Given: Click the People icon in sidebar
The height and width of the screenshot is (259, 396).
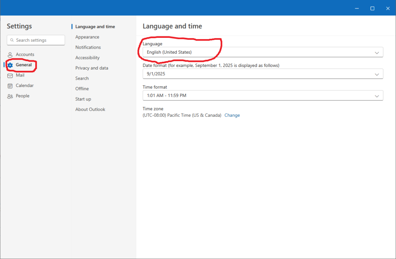Looking at the screenshot, I should point(10,96).
